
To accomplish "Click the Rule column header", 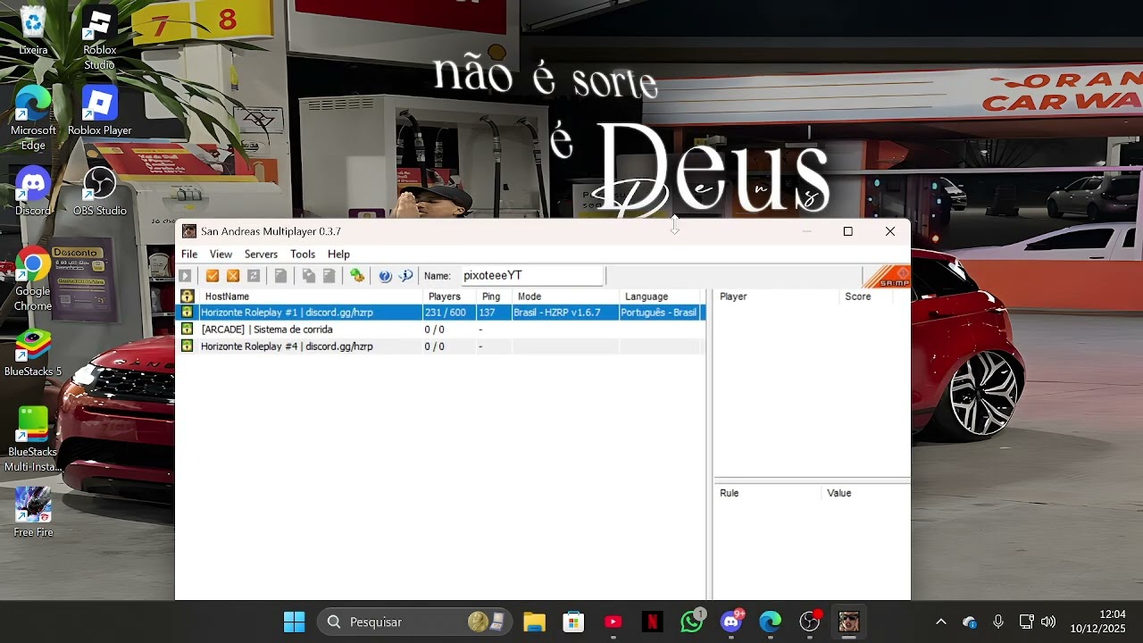I will (767, 493).
